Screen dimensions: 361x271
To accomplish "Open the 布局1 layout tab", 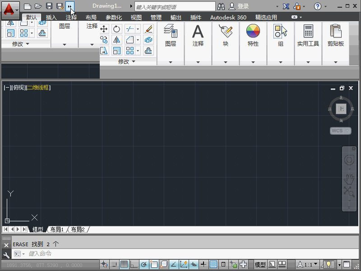I will tap(57, 229).
